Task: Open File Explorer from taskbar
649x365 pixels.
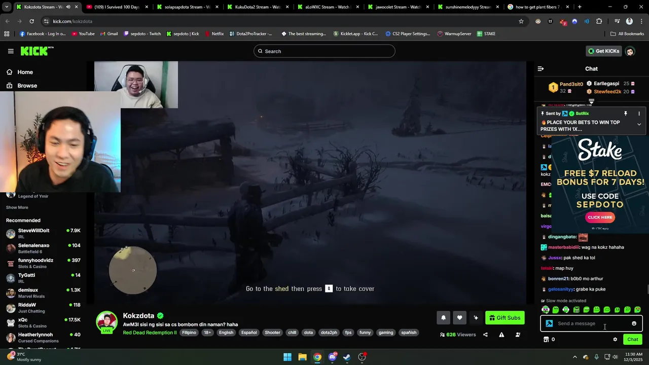Action: point(302,357)
